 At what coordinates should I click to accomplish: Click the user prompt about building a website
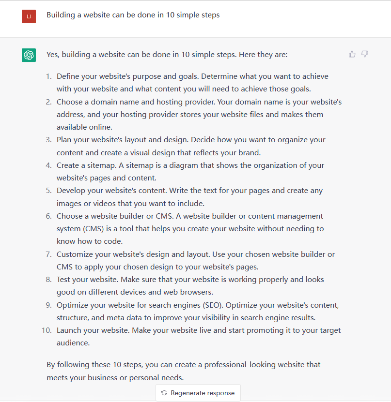(x=133, y=15)
